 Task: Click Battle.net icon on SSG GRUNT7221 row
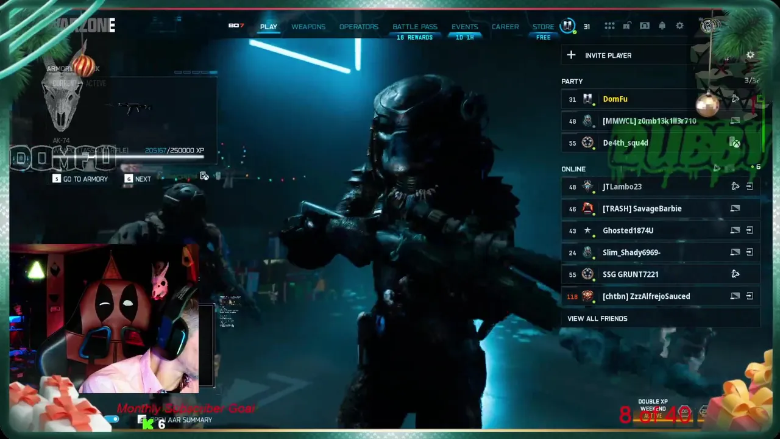(x=736, y=274)
